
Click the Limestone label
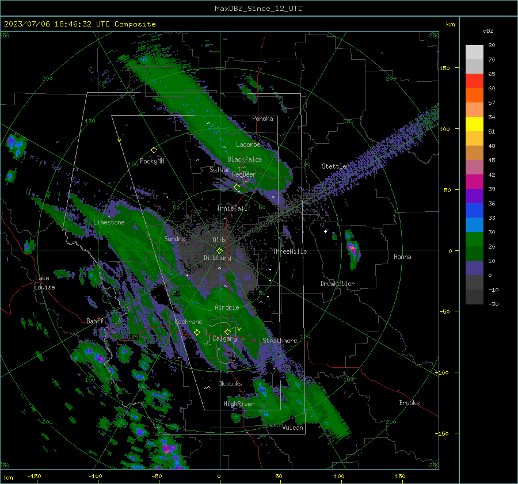point(109,222)
